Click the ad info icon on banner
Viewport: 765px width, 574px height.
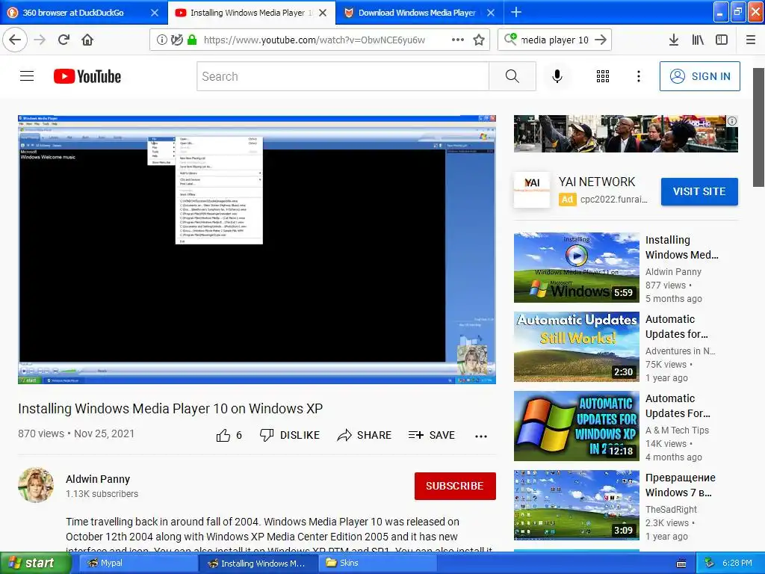[x=732, y=121]
